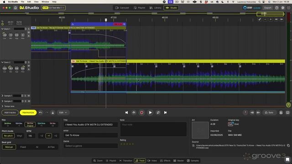Skip to previous track transition
The image size is (292, 164).
tap(126, 113)
